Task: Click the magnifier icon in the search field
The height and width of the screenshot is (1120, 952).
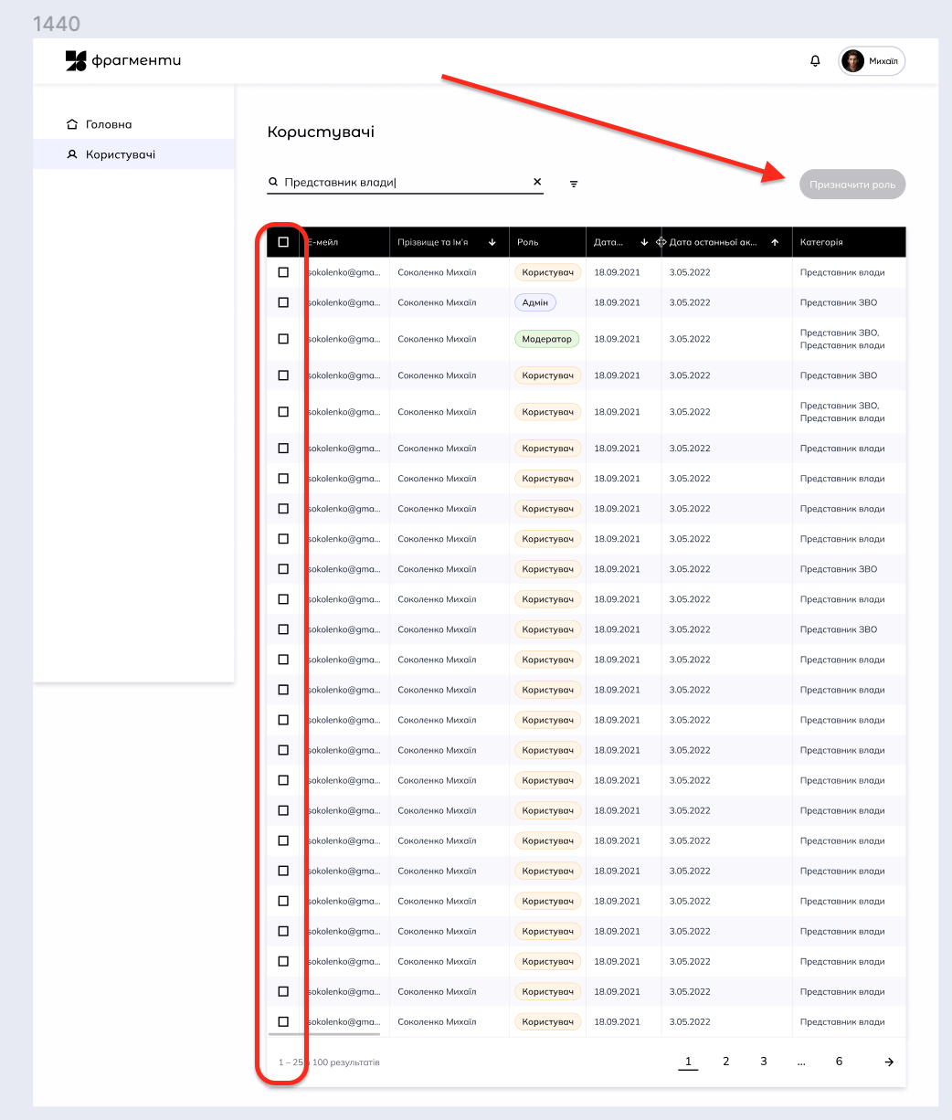Action: (x=273, y=182)
